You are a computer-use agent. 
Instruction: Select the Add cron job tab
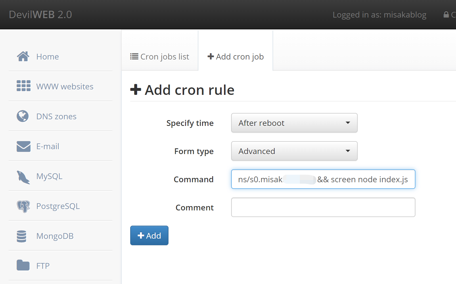point(235,57)
